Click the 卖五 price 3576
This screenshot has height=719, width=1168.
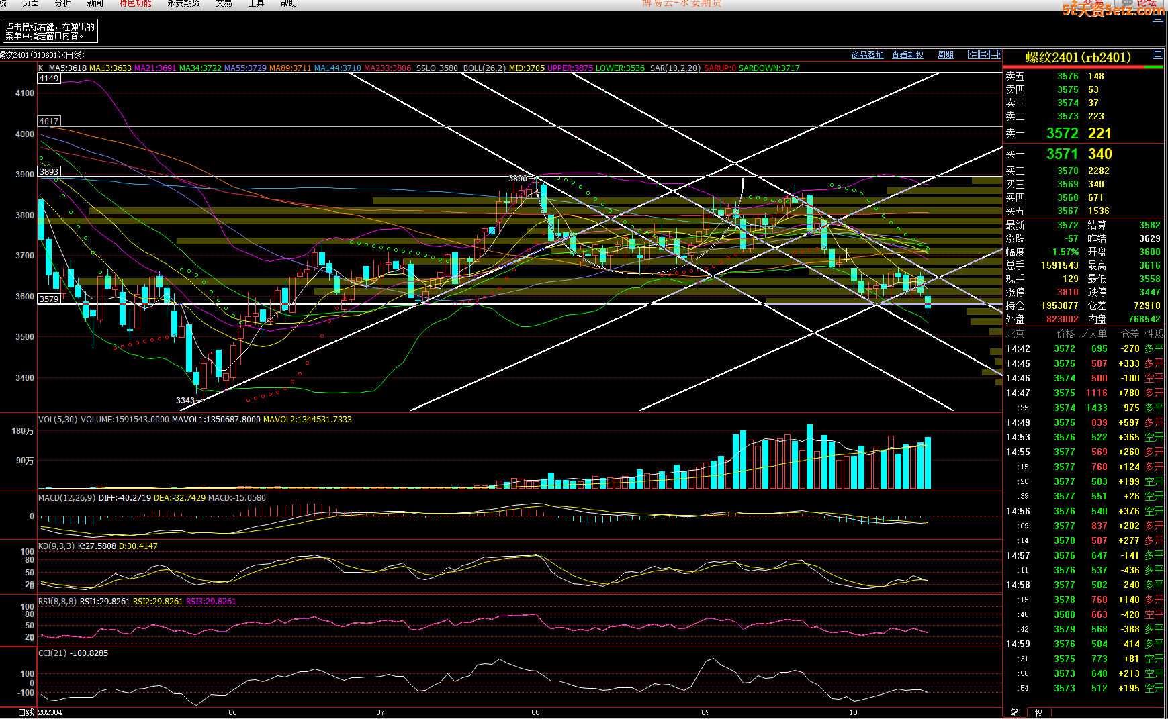tap(1067, 76)
